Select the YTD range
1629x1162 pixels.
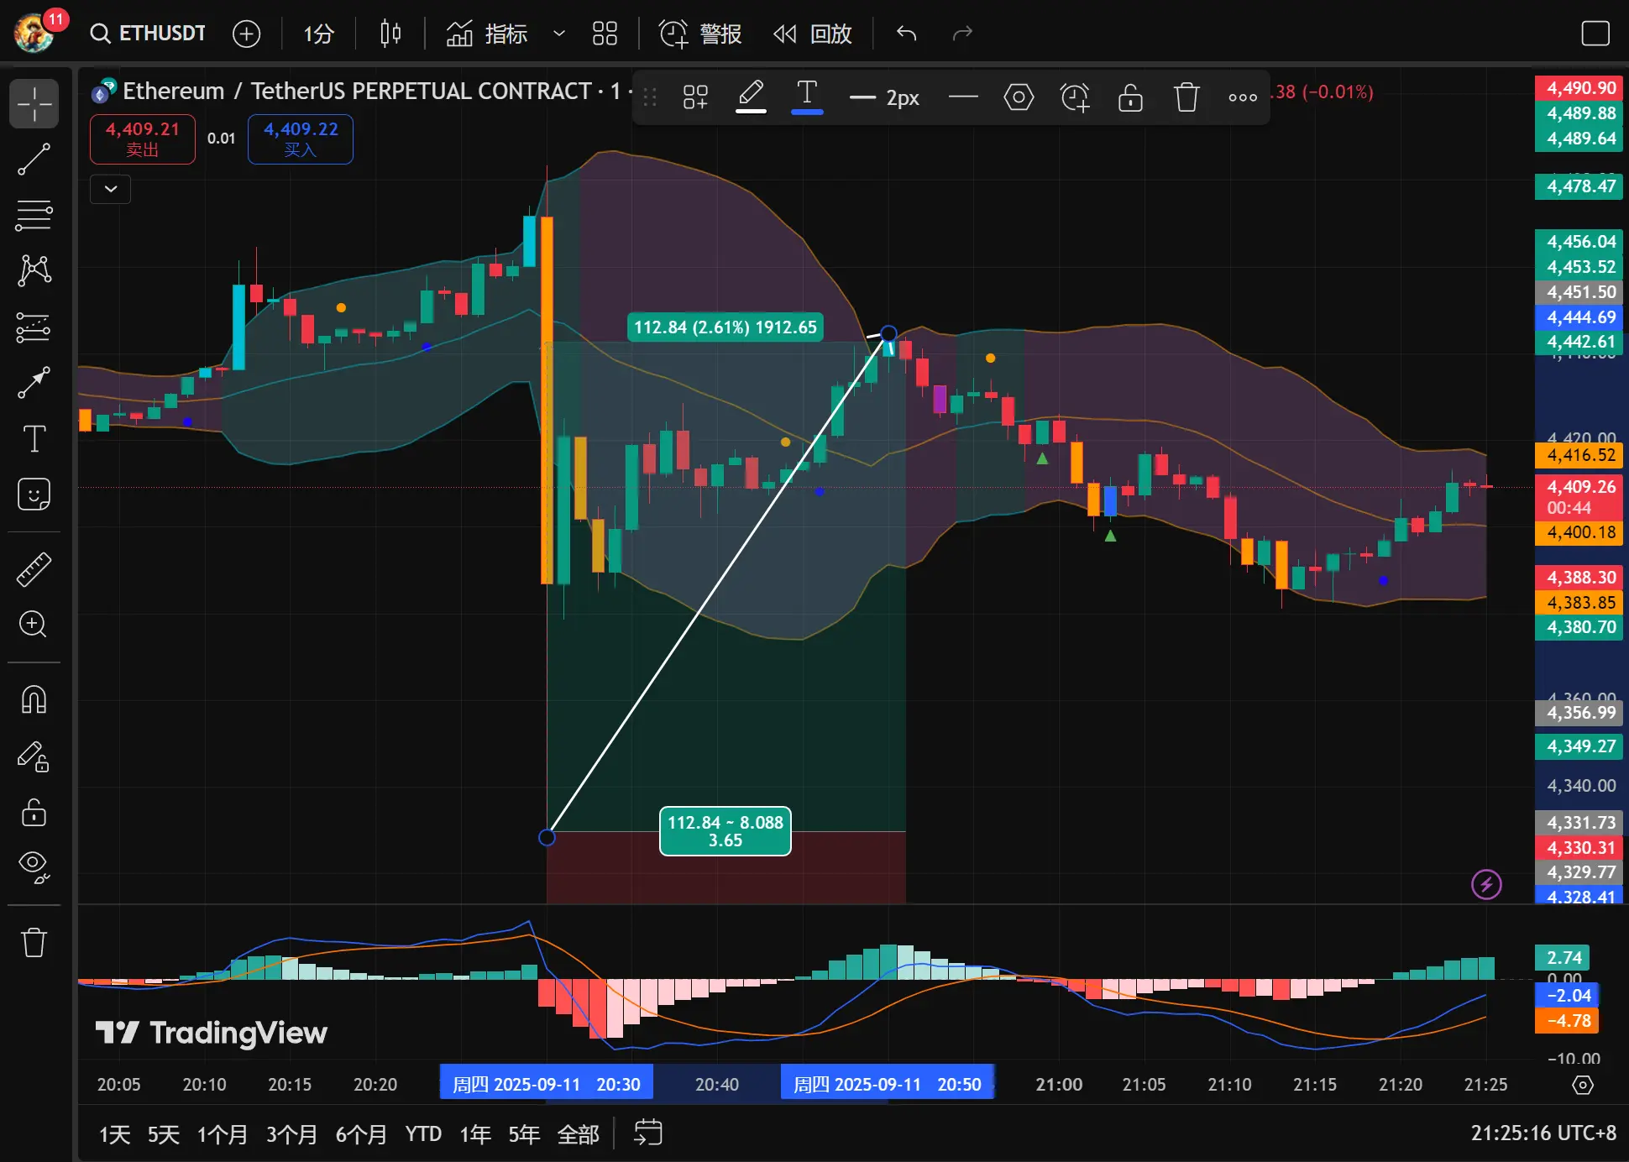[x=423, y=1134]
